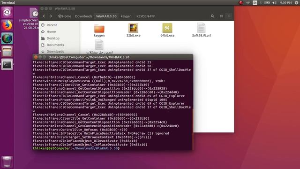This screenshot has height=169, width=300.
Task: Open Files manager from the dock
Action: point(7,51)
